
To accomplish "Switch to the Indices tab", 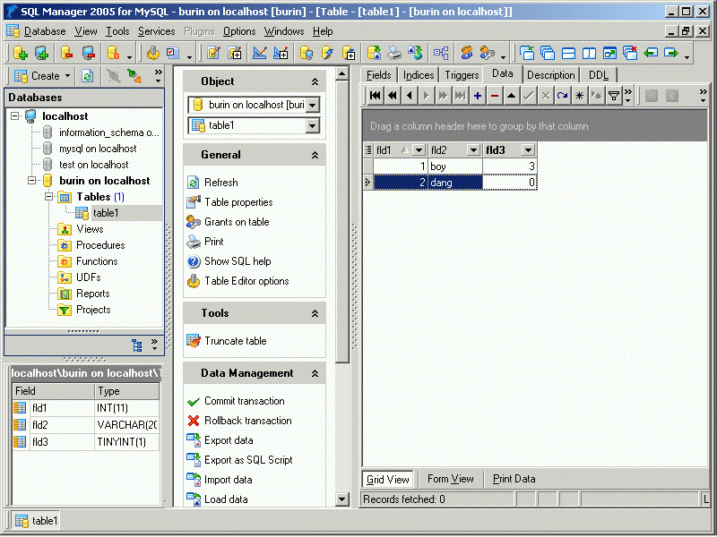I will click(419, 75).
